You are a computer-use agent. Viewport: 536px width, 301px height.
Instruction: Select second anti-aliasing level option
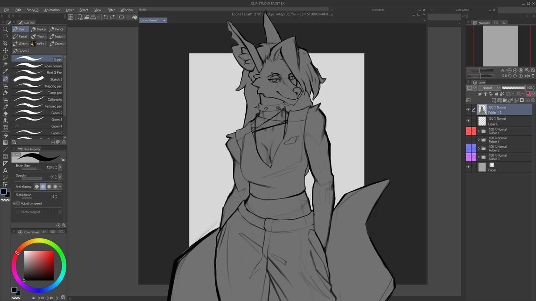(43, 187)
